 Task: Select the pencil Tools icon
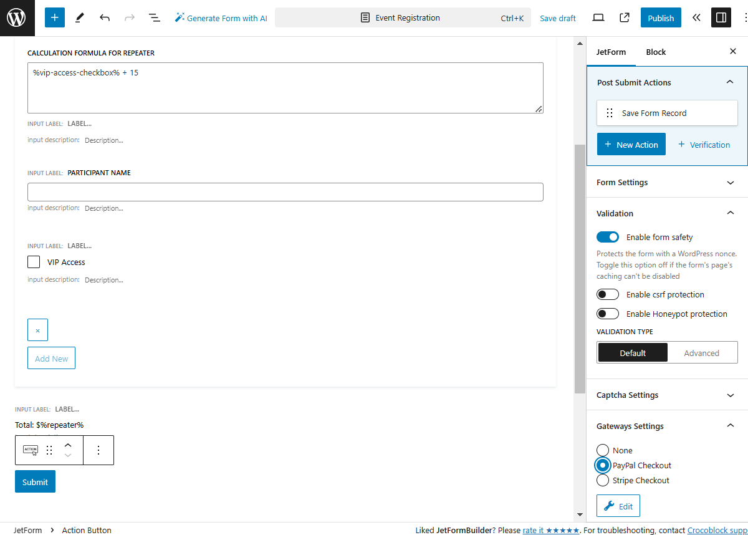click(x=80, y=17)
